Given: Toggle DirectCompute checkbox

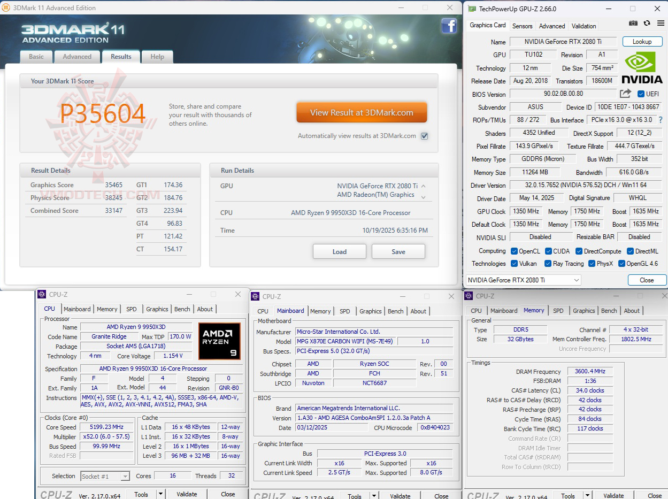Looking at the screenshot, I should point(579,251).
